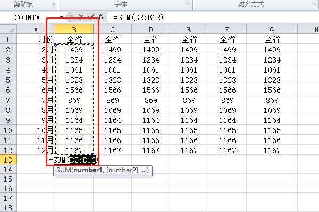
Task: Click the 对齐方式 group label
Action: (x=250, y=4)
